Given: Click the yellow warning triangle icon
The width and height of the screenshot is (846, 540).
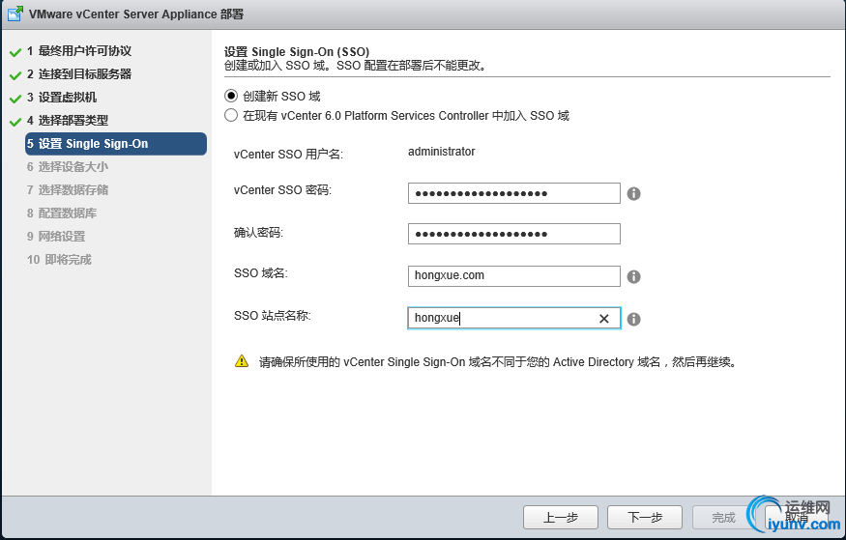Looking at the screenshot, I should click(242, 362).
